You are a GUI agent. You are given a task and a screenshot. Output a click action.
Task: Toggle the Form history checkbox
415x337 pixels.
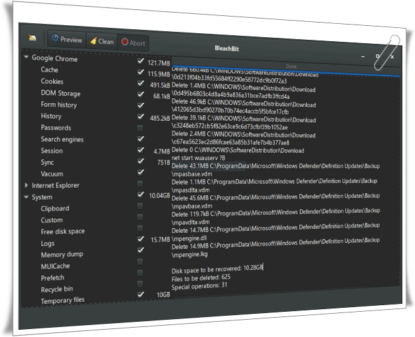tap(140, 105)
